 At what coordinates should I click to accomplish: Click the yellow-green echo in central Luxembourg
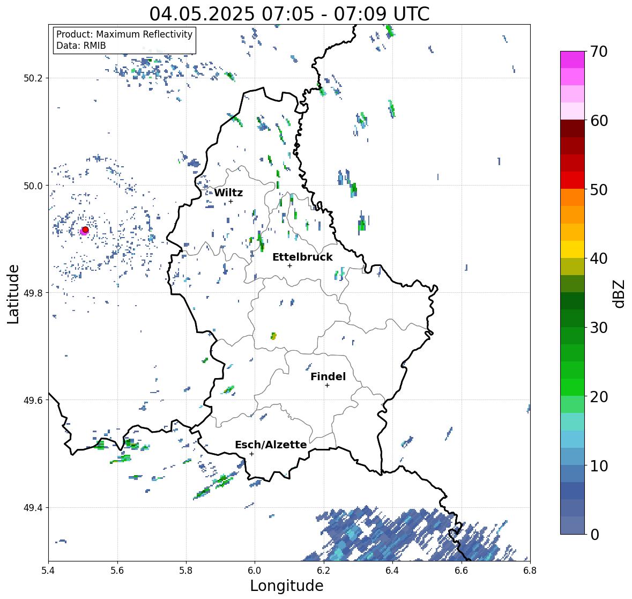point(274,336)
